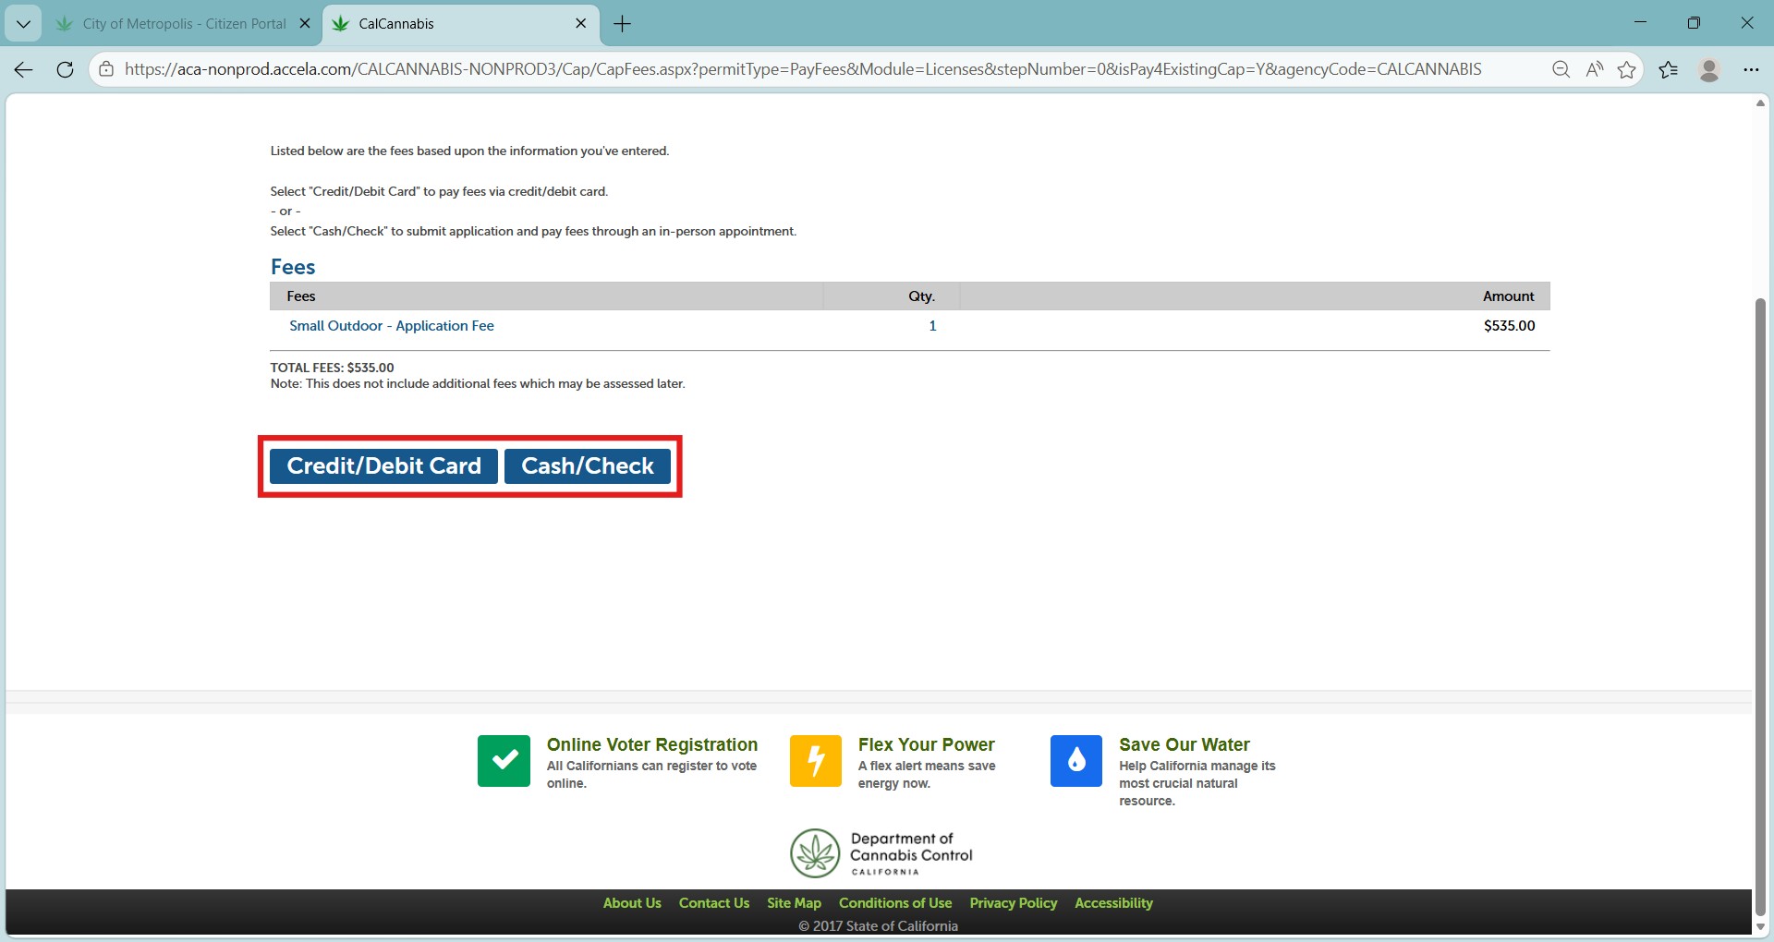1774x942 pixels.
Task: Open the zoom magnifier icon
Action: pos(1561,69)
